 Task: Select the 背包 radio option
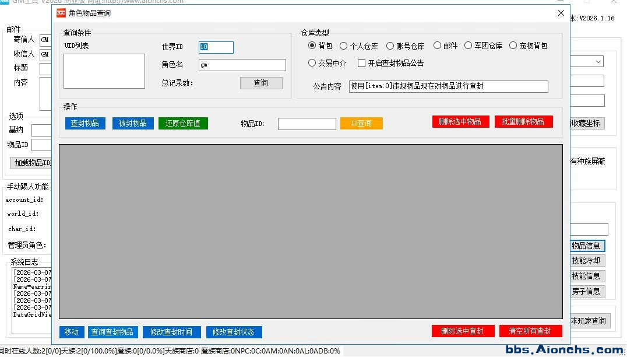point(312,45)
